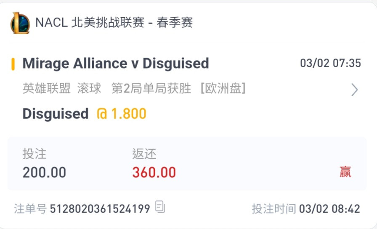Select the 投注 stake label
The width and height of the screenshot is (377, 229).
click(x=35, y=154)
